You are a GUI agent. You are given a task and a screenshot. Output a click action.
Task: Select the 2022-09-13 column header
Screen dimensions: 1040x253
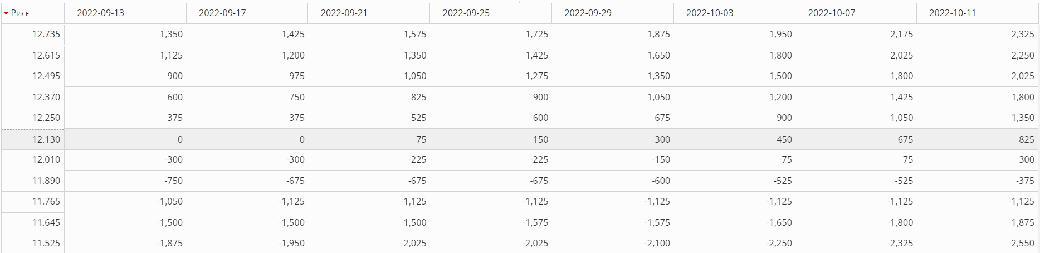(100, 13)
